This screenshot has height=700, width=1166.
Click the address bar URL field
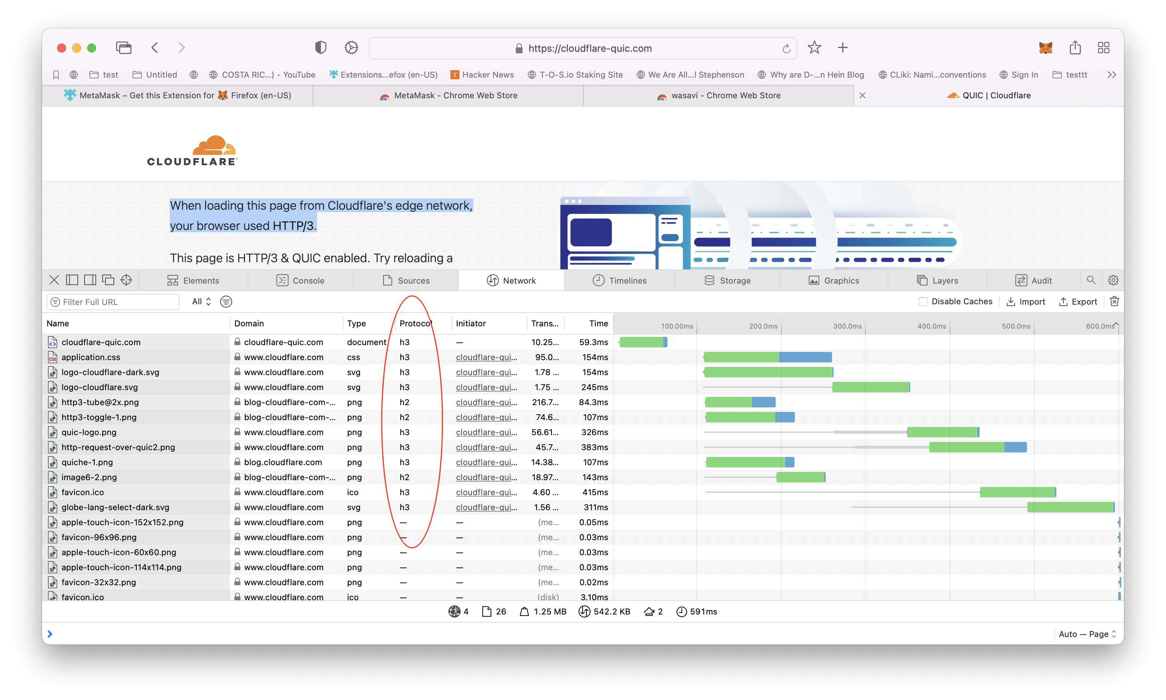coord(582,48)
